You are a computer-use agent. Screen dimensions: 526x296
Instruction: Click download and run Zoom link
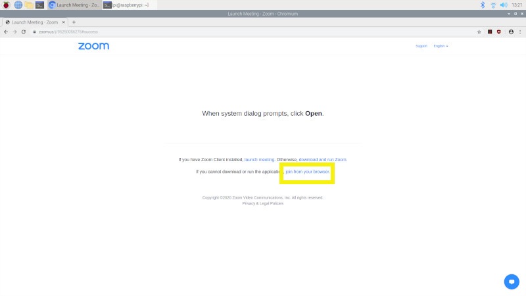click(x=322, y=159)
